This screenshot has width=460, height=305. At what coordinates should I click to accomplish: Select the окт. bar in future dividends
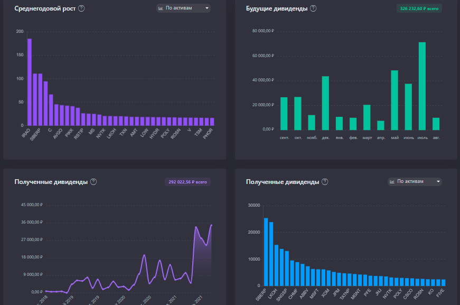tap(298, 113)
